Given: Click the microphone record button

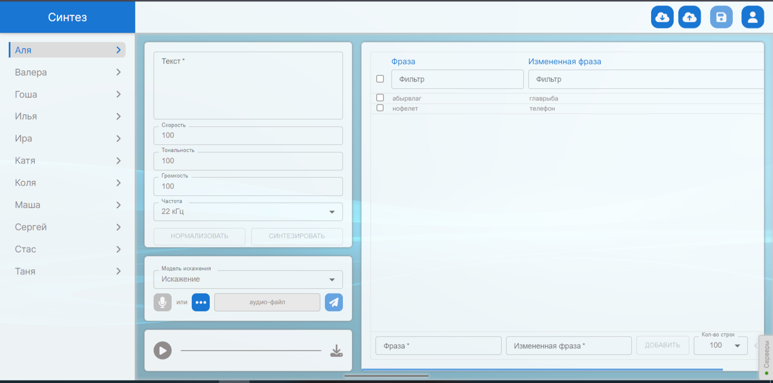Looking at the screenshot, I should [x=162, y=302].
